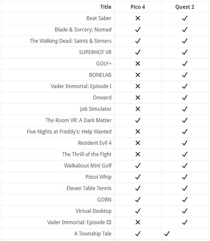Click the Title column header
Screen dimensions: 210x241
[106, 7]
